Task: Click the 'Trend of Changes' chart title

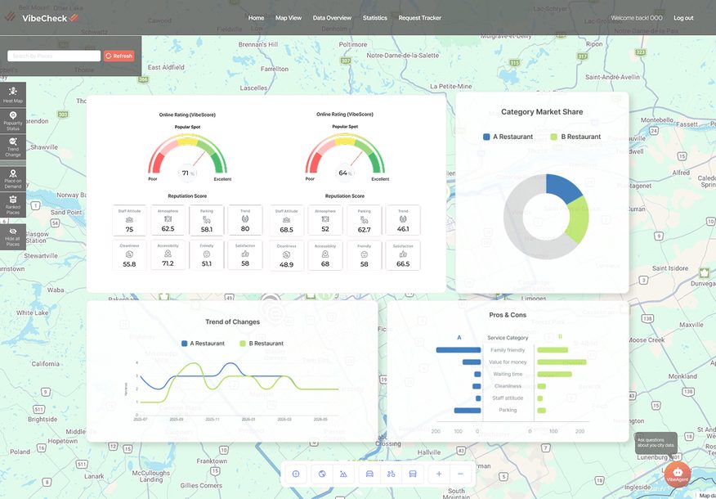Action: click(x=232, y=321)
